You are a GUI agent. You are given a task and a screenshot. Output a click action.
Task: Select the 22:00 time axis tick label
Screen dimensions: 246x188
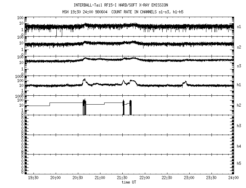[145, 177]
